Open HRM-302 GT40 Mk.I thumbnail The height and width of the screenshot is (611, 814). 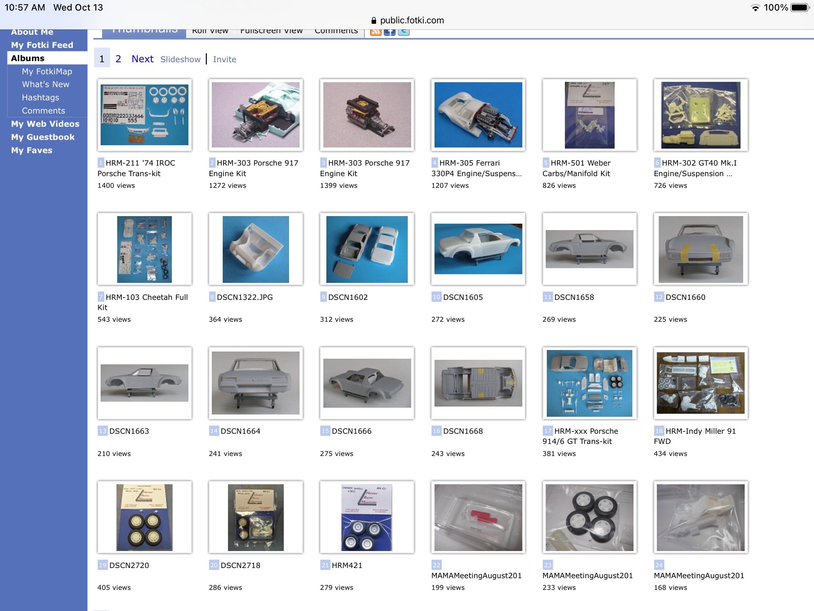(x=701, y=115)
